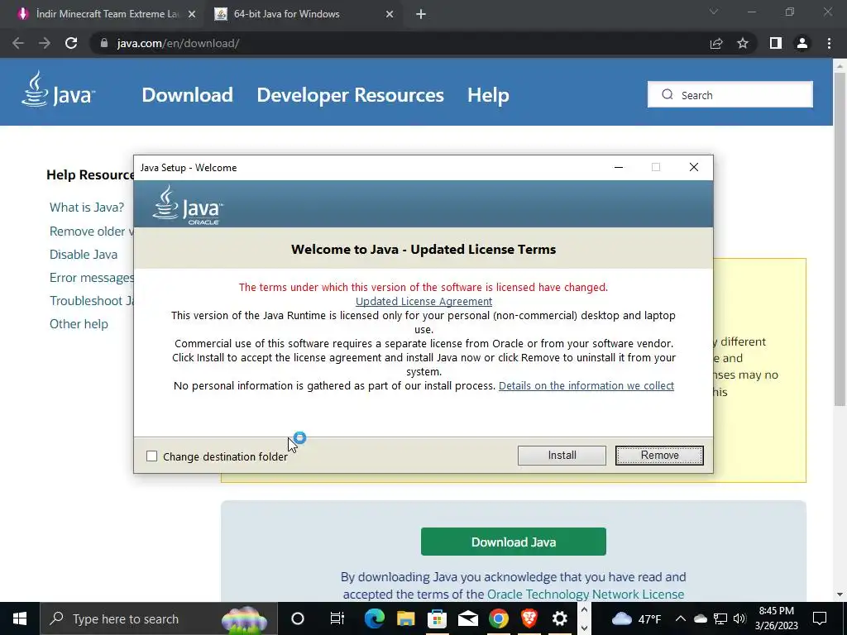Click the magnifier icon in Search box
The width and height of the screenshot is (847, 635).
[668, 94]
